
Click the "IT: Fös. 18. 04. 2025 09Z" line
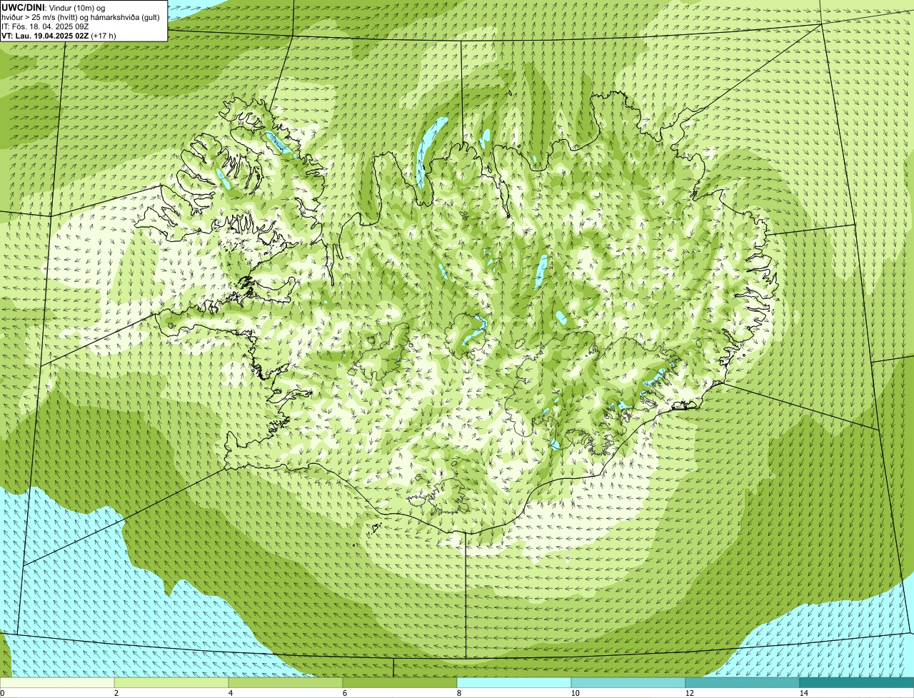click(x=45, y=26)
